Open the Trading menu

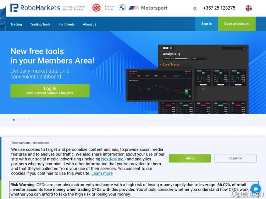pos(16,24)
